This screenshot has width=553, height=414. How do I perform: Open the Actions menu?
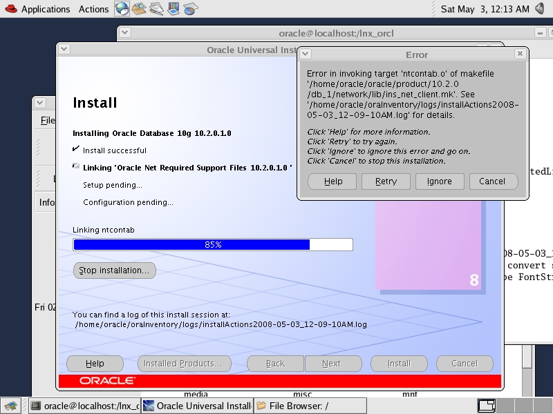[x=93, y=9]
